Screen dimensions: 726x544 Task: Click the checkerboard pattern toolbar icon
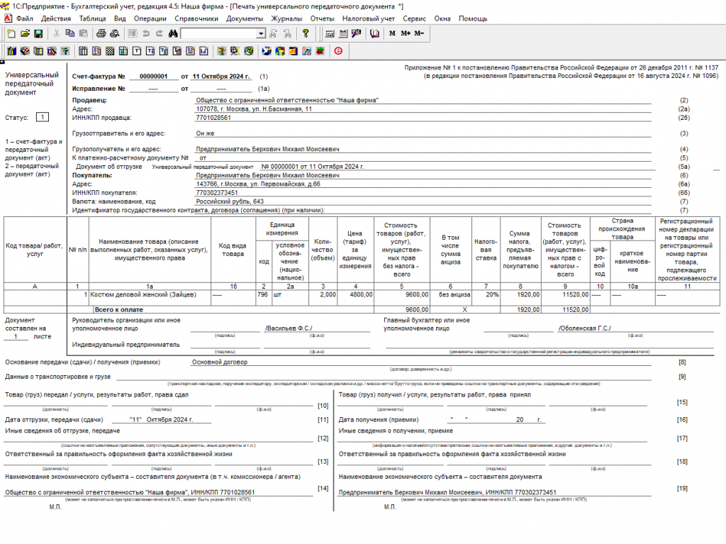(x=110, y=51)
